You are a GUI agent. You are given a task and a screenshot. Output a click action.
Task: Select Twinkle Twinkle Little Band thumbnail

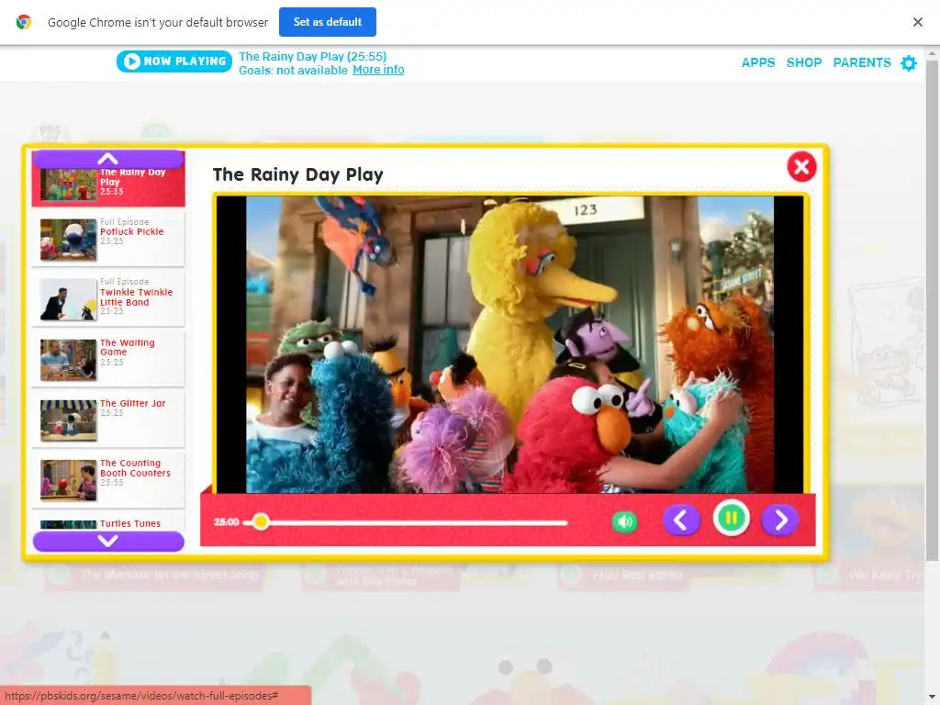click(x=68, y=299)
